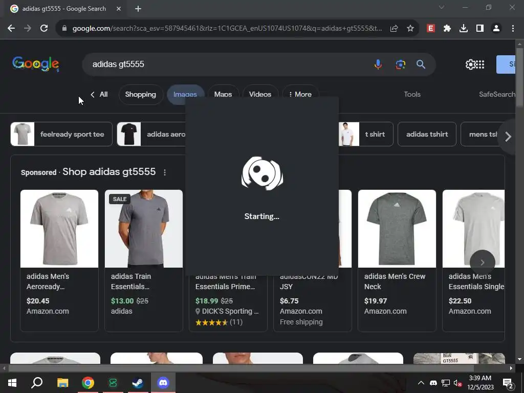Open the Google apps grid
Screen dimensions: 524x393
coord(480,64)
